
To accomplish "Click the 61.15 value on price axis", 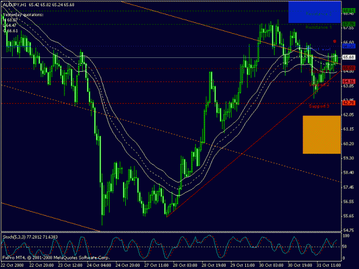I will 349,130.
